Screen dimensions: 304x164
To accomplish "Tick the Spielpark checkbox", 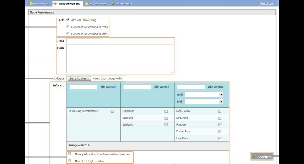I will [x=166, y=125].
